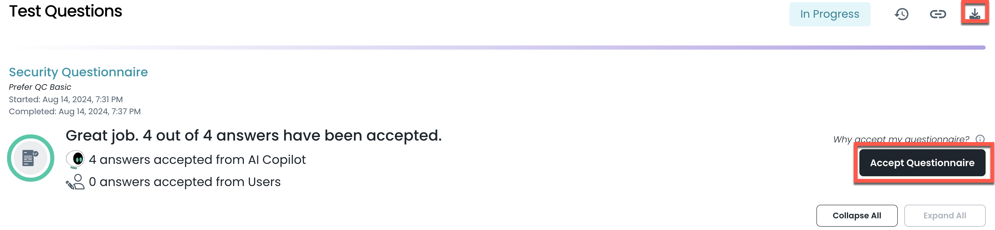Select 4 answers accepted from AI Copilot
Screen dimensions: 995x230
pos(197,160)
